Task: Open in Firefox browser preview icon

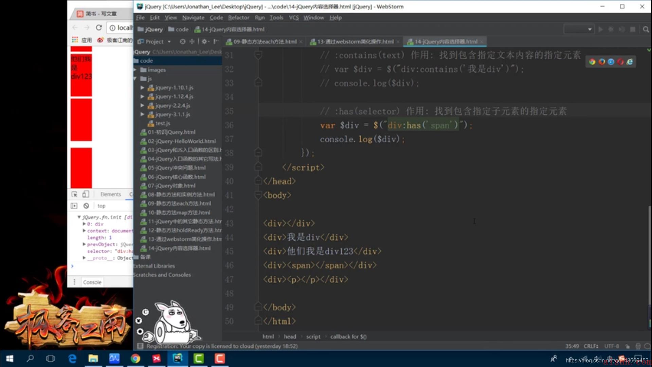Action: [x=602, y=62]
